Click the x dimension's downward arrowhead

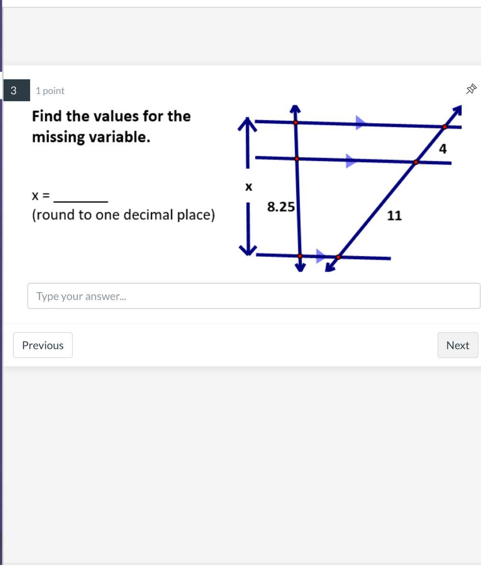pyautogui.click(x=248, y=248)
